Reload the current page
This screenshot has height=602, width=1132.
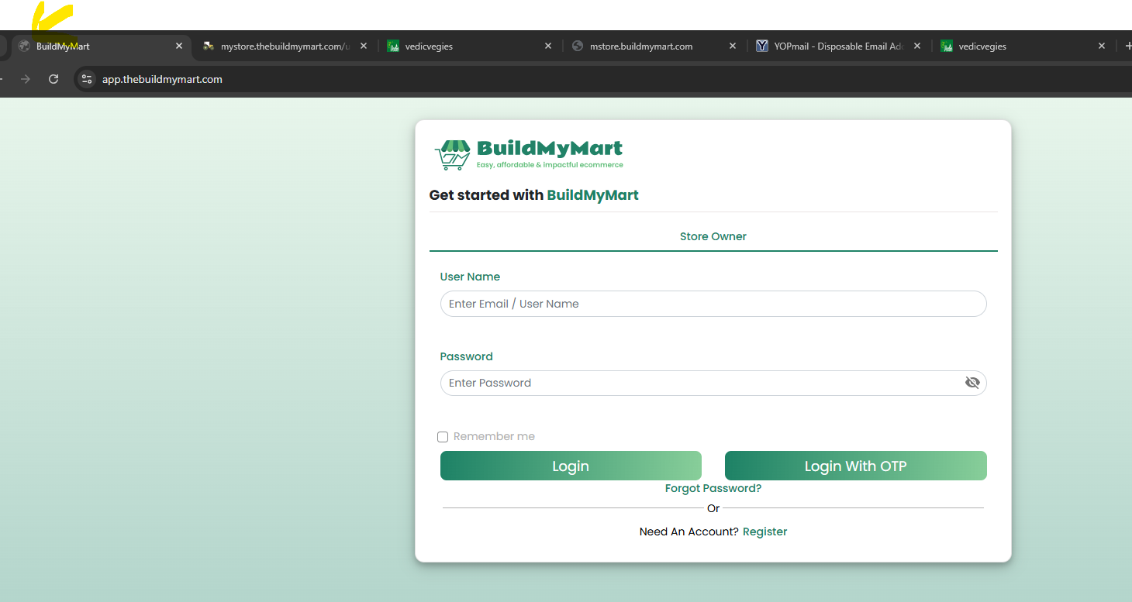[x=53, y=79]
